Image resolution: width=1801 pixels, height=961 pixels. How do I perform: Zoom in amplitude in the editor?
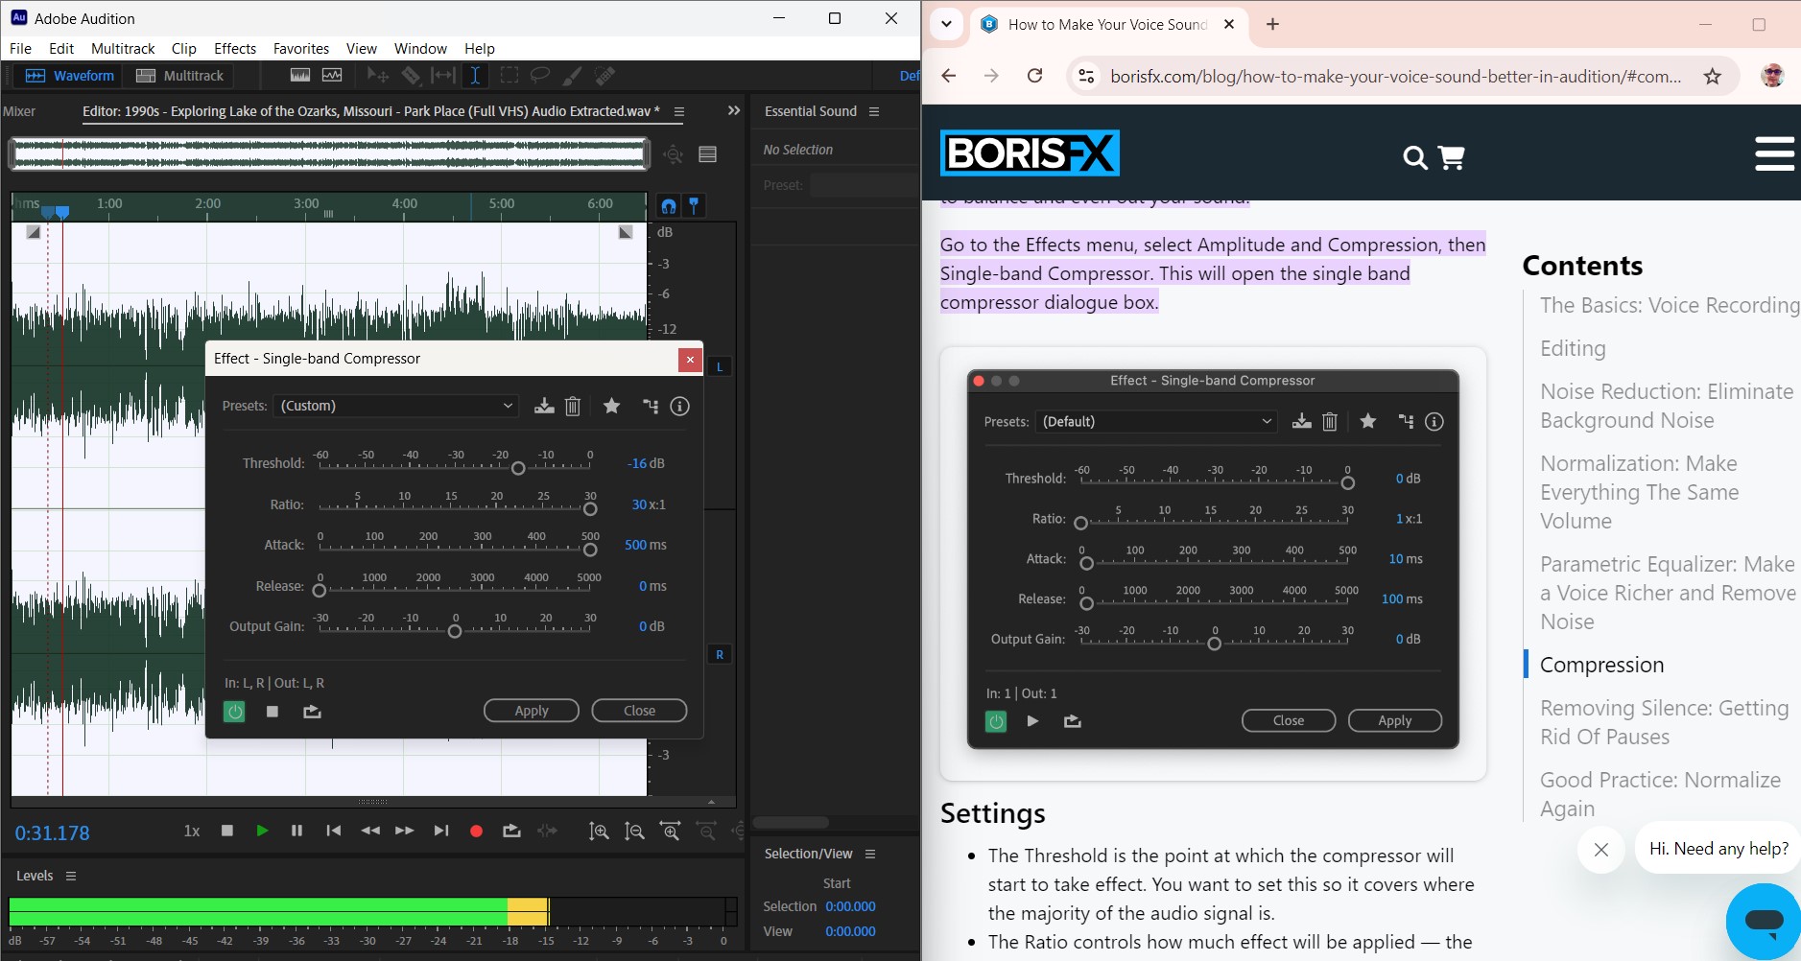pos(599,832)
